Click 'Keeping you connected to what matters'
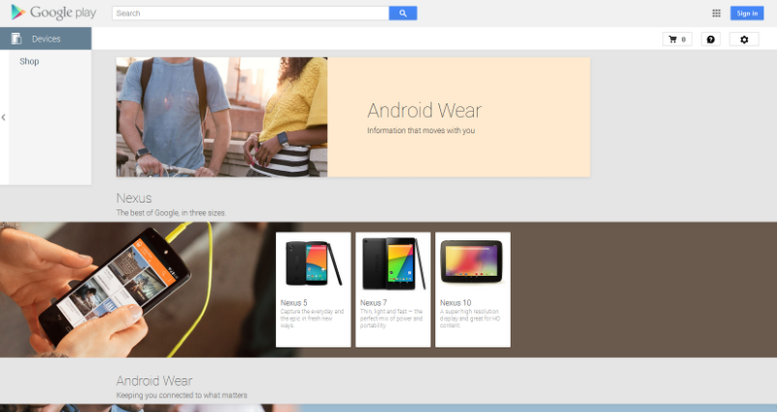The height and width of the screenshot is (412, 777). 182,395
